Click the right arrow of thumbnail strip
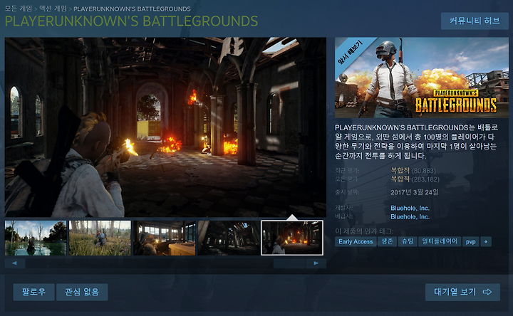Image resolution: width=513 pixels, height=316 pixels. click(316, 263)
